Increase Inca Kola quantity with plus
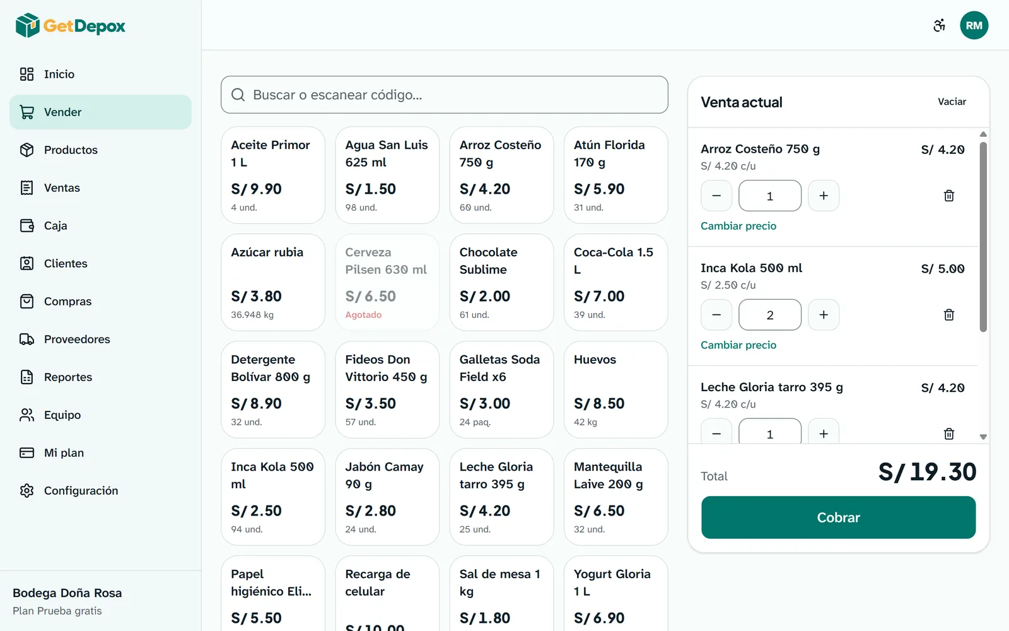This screenshot has width=1009, height=631. click(x=824, y=315)
